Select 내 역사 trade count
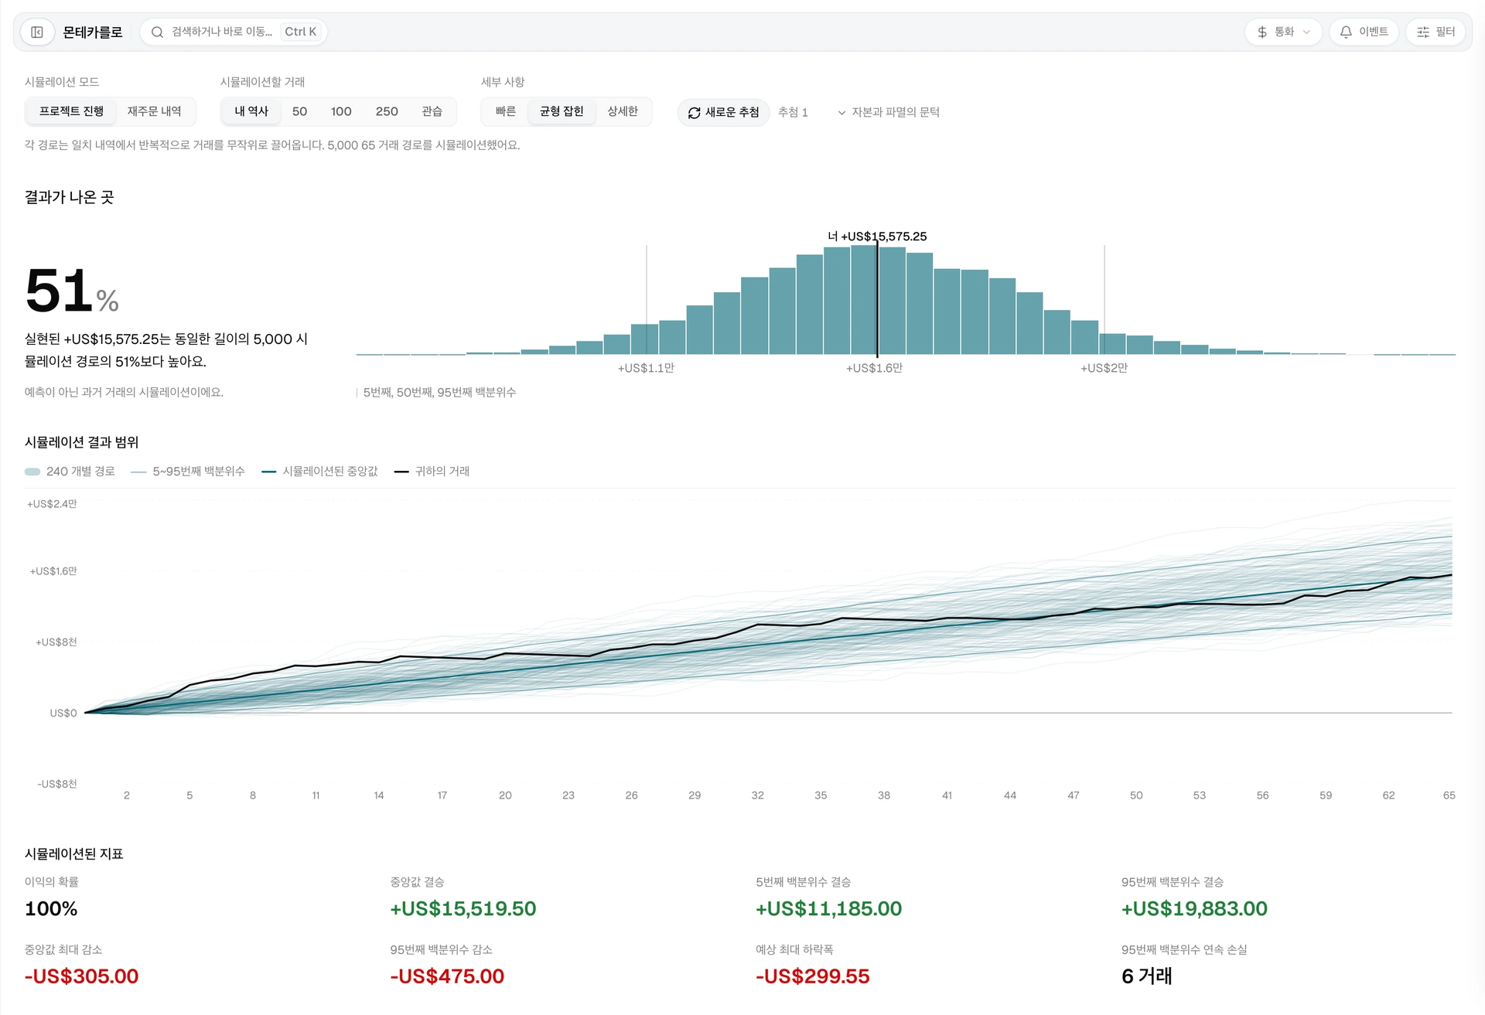1485x1015 pixels. pyautogui.click(x=251, y=111)
